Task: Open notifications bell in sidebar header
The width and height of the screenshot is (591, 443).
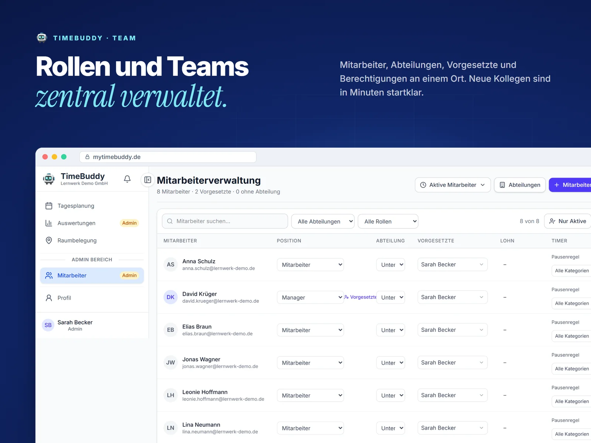Action: (127, 179)
